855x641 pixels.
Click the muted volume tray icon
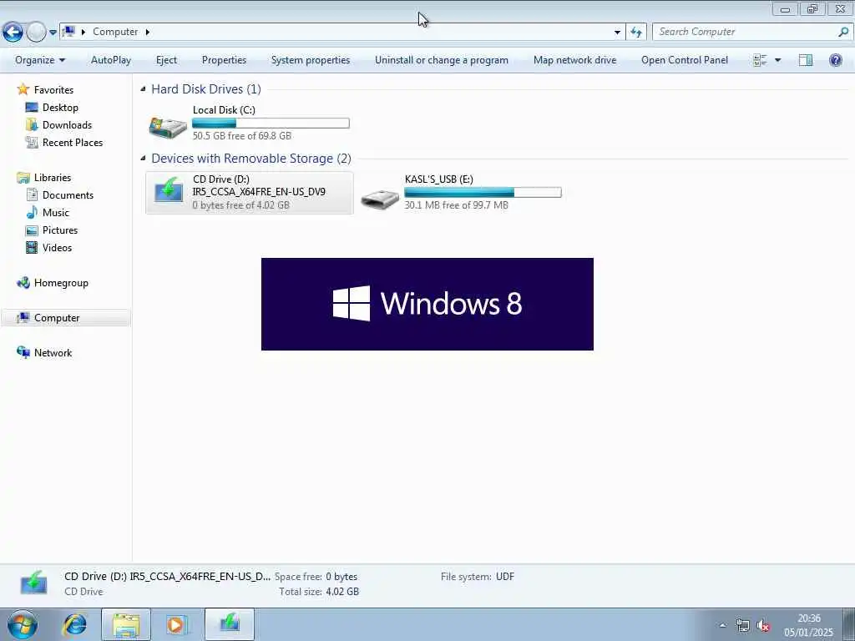(x=764, y=625)
